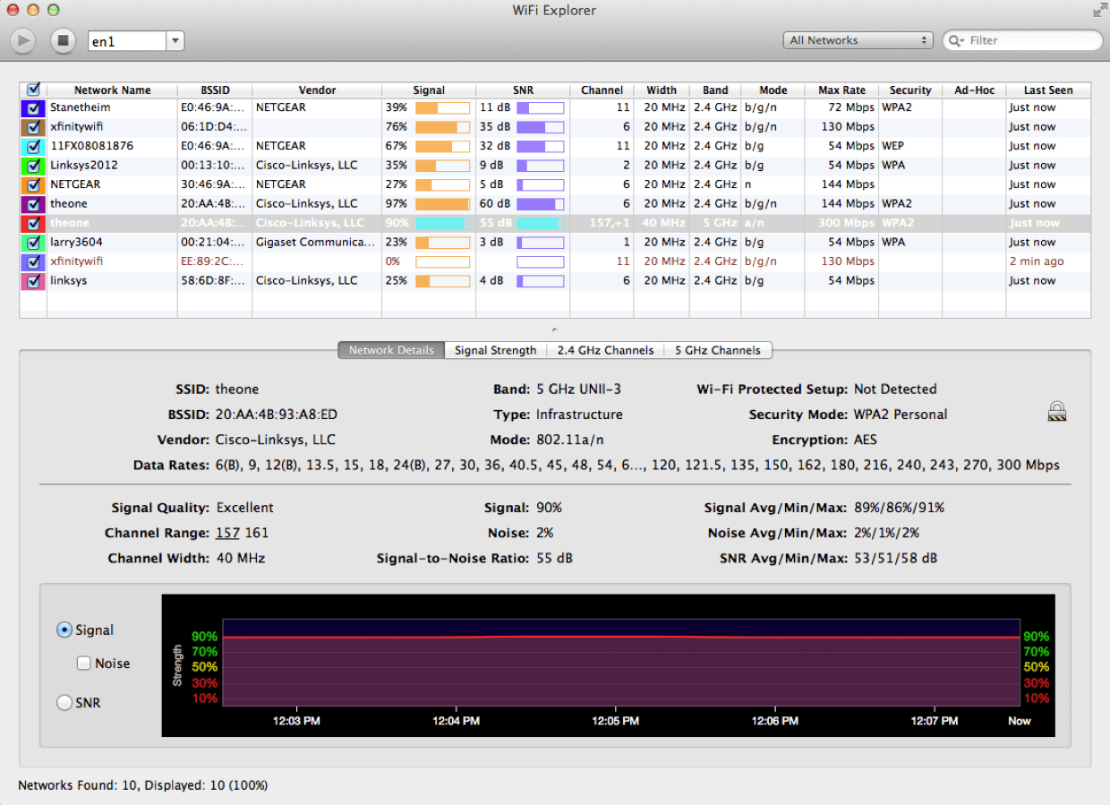
Task: Stop scanning with the stop button
Action: pyautogui.click(x=63, y=40)
